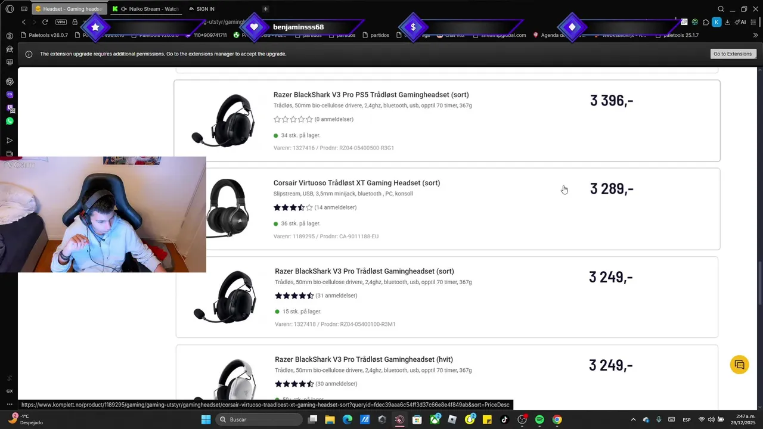Open Spotify from the taskbar
763x429 pixels.
click(x=539, y=419)
